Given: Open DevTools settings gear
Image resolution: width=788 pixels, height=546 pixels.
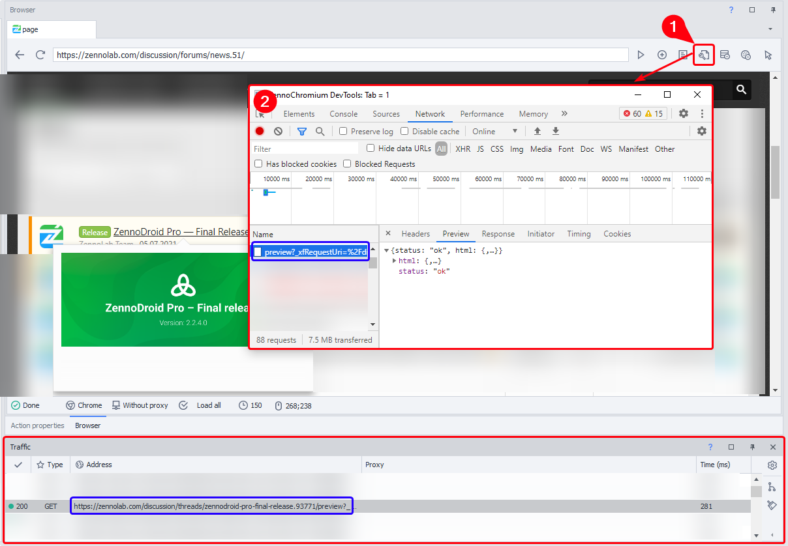Looking at the screenshot, I should pyautogui.click(x=683, y=113).
